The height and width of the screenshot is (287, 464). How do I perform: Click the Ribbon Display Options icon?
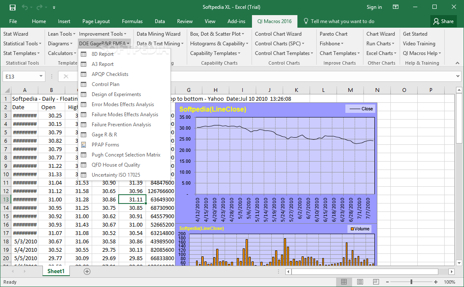[x=395, y=7]
